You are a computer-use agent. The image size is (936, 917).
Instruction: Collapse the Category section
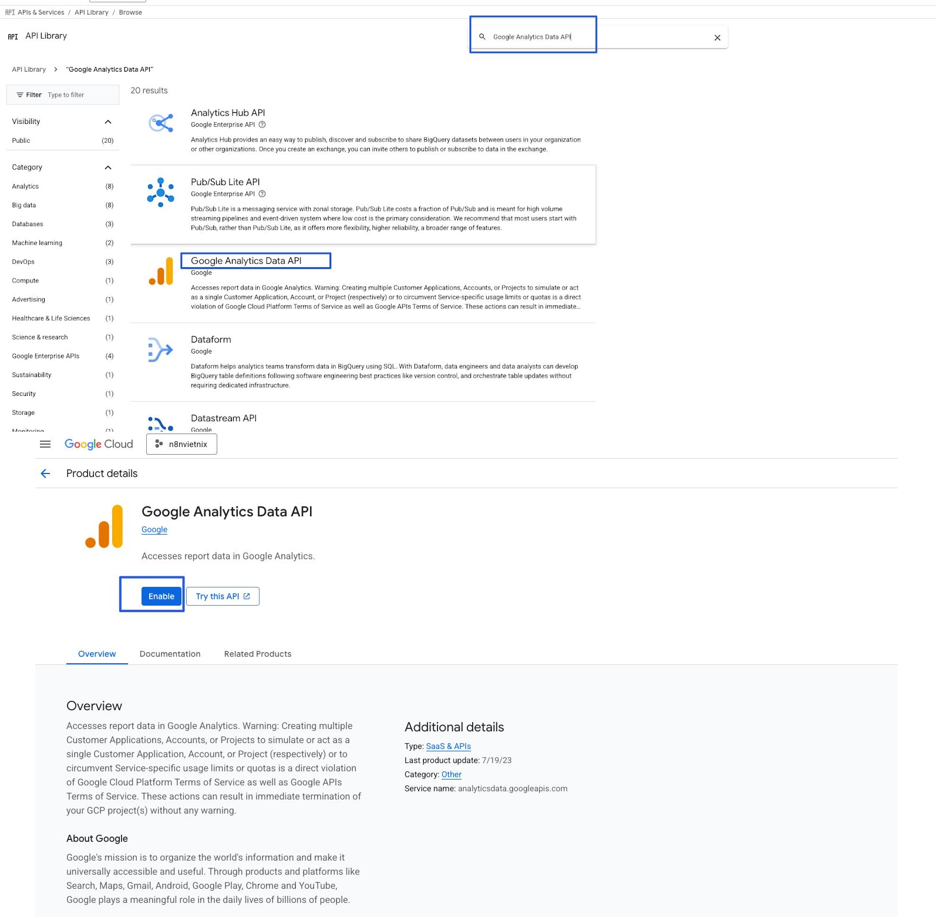coord(108,167)
